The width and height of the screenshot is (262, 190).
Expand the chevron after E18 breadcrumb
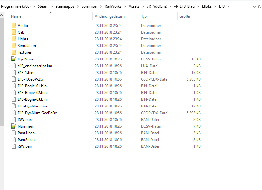pos(228,6)
